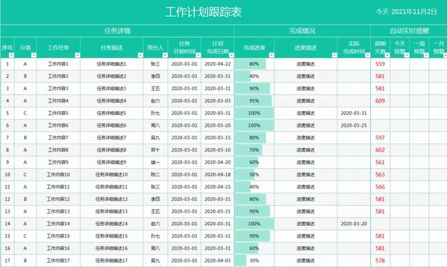Screen dimensions: 447x267
Task: Select cell 任务详细描述7
Action: [112, 137]
